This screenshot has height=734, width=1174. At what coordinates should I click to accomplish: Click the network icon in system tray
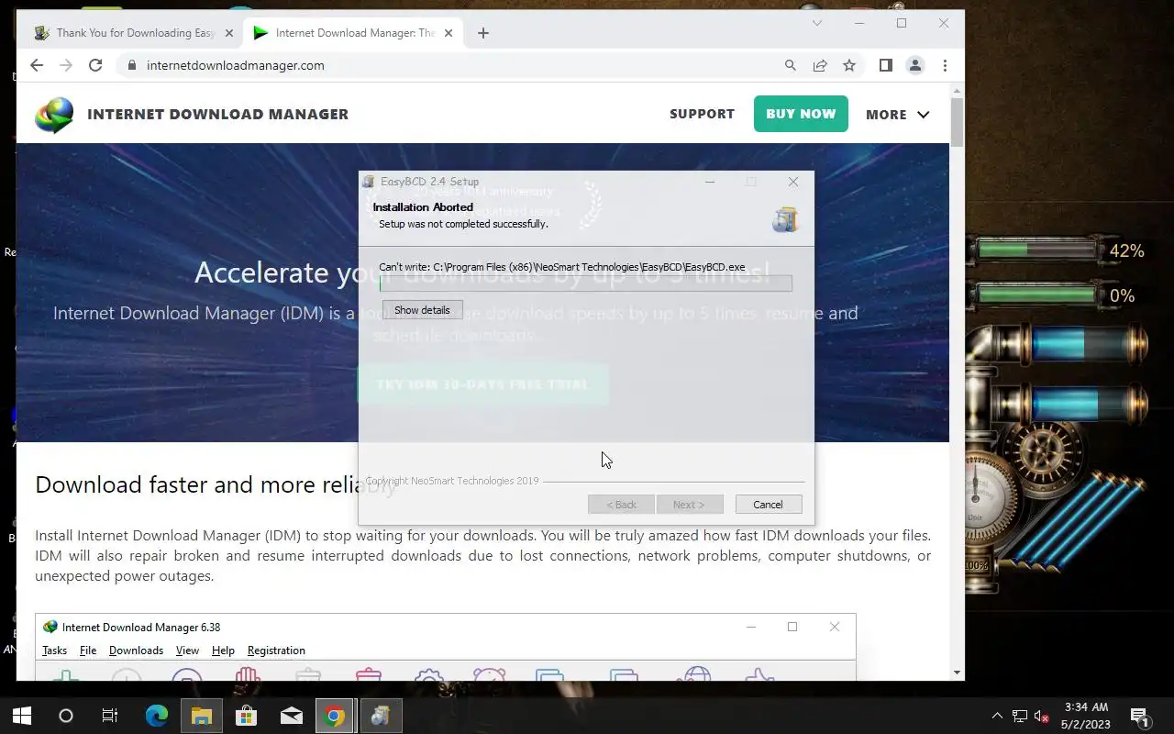tap(1020, 716)
